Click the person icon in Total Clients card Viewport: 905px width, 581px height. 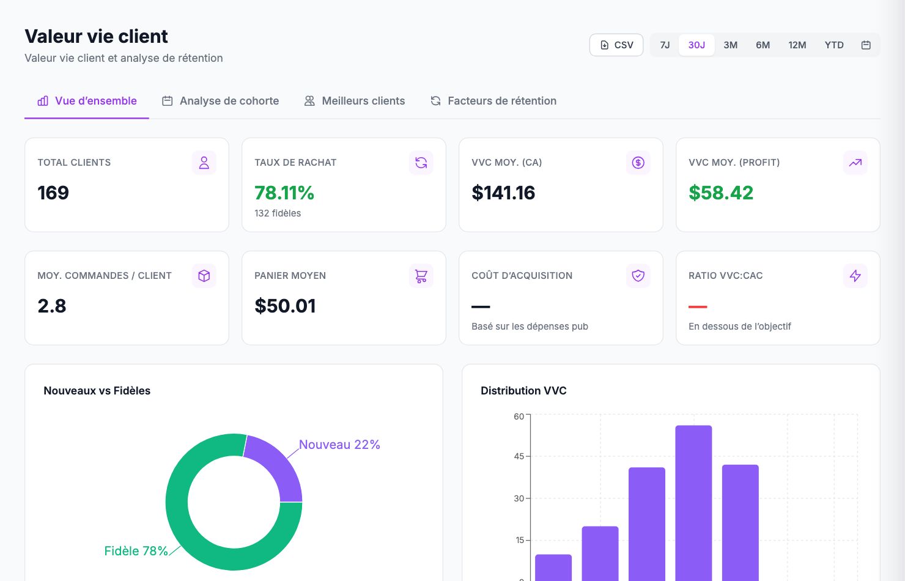[204, 163]
